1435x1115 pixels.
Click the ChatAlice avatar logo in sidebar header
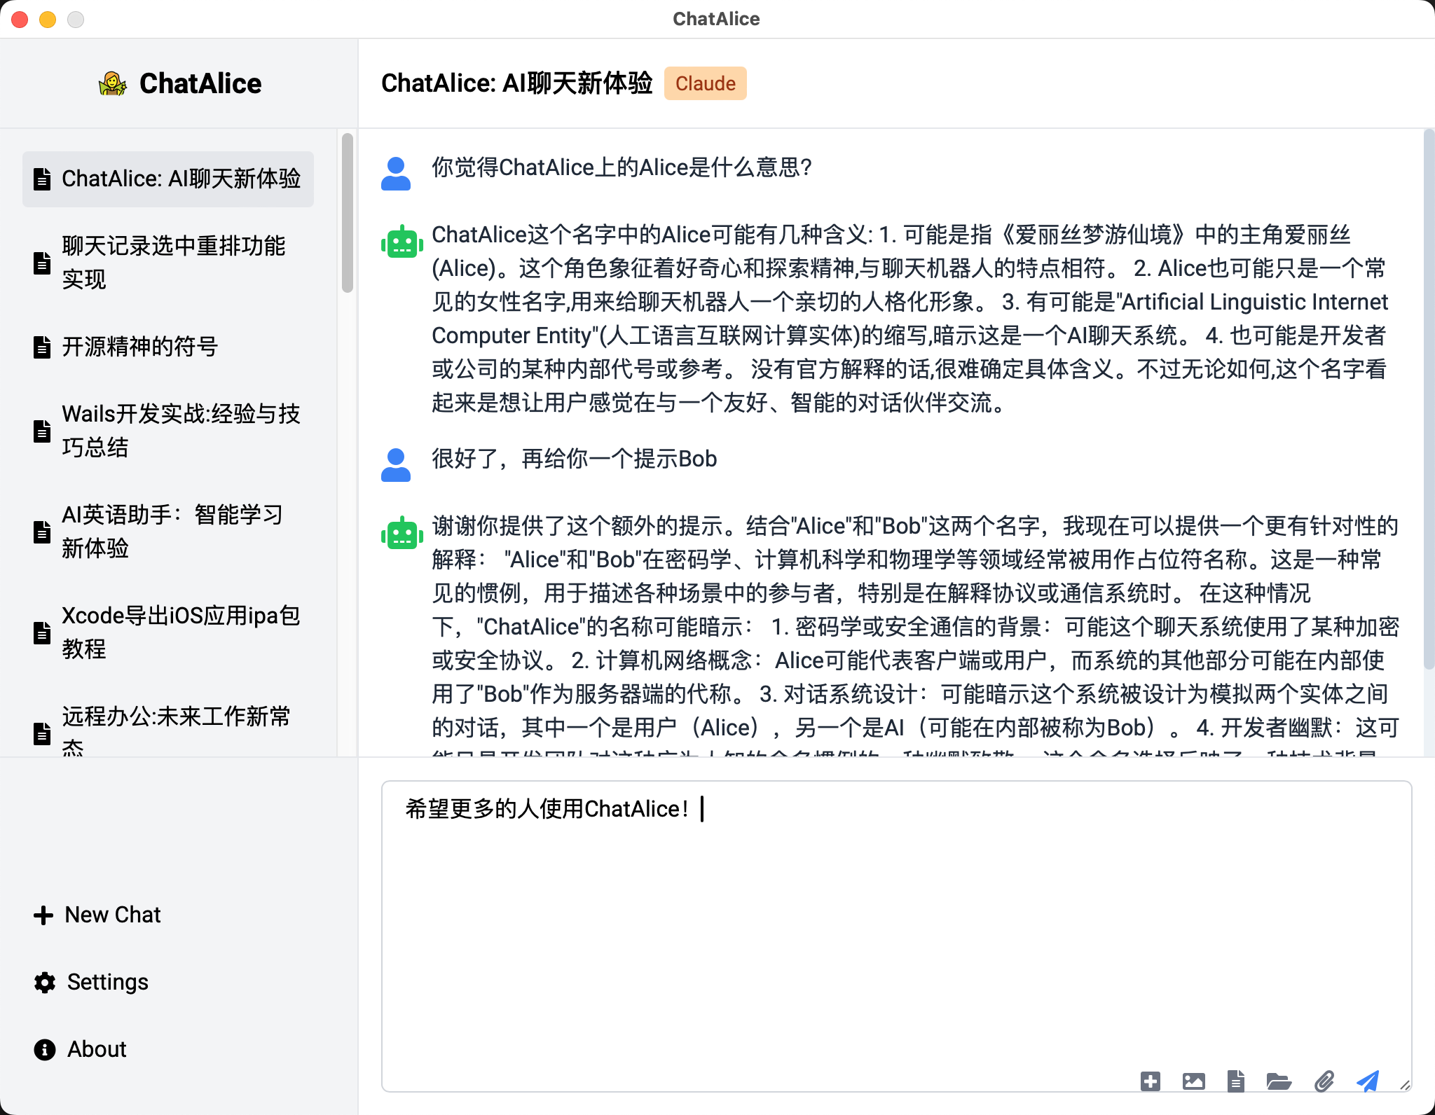(112, 84)
